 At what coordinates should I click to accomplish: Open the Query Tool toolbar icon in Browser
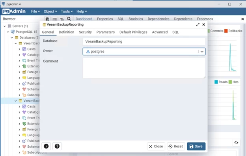47,19
